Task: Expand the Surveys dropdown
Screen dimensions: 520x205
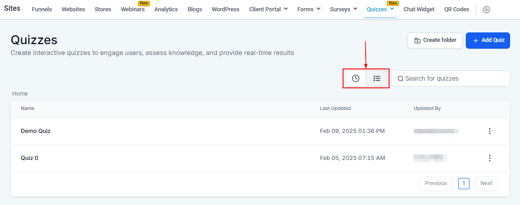Action: coord(355,9)
